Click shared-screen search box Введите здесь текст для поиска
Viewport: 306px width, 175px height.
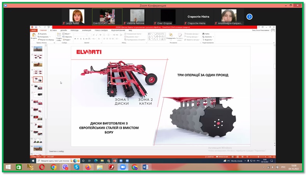pos(58,161)
